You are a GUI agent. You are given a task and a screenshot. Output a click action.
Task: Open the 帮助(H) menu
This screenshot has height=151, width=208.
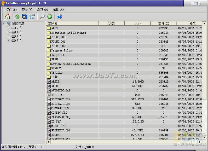pos(58,10)
